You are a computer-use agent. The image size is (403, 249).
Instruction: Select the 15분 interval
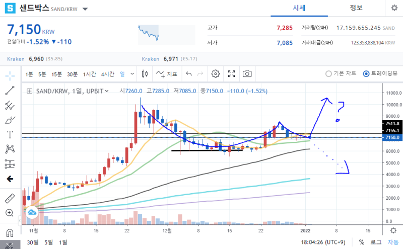[x=56, y=74]
